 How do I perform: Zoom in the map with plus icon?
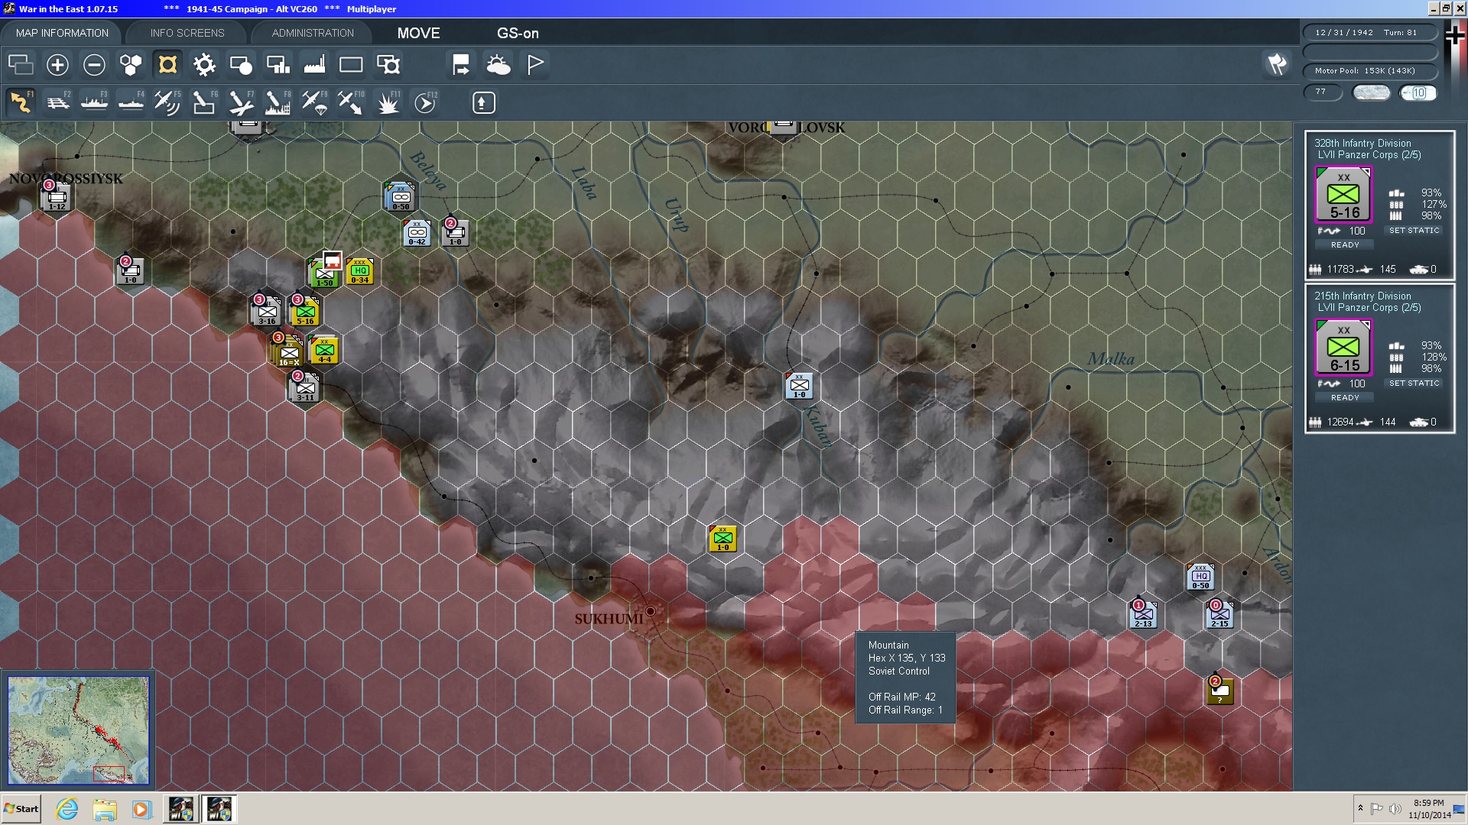(57, 65)
